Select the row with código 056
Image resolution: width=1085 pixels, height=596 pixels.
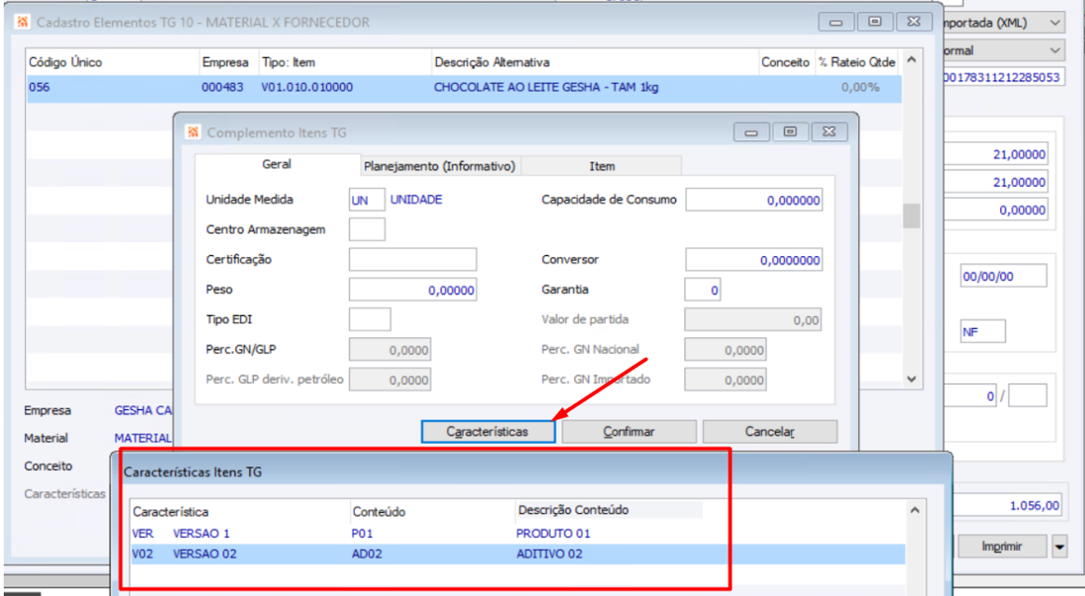point(464,88)
